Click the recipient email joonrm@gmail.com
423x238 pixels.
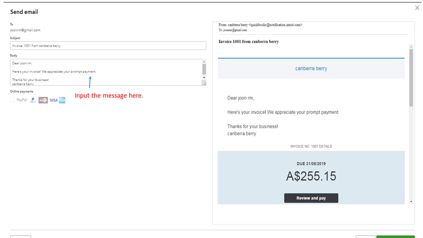click(25, 30)
